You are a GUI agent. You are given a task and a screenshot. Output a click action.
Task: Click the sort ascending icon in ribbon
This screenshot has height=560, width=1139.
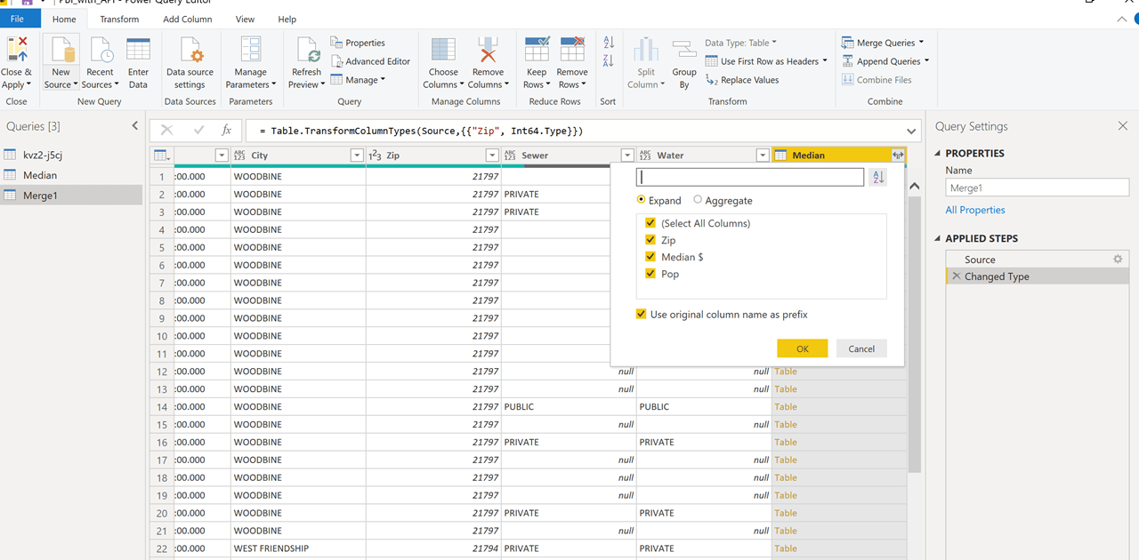click(609, 43)
